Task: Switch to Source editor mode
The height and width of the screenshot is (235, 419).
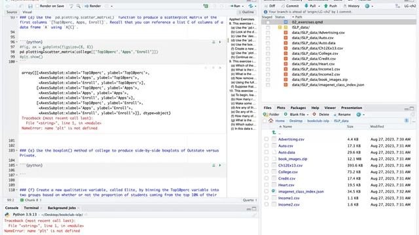Action: pos(12,12)
